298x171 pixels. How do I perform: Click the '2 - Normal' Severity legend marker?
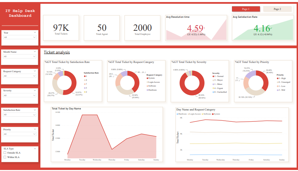[213, 76]
